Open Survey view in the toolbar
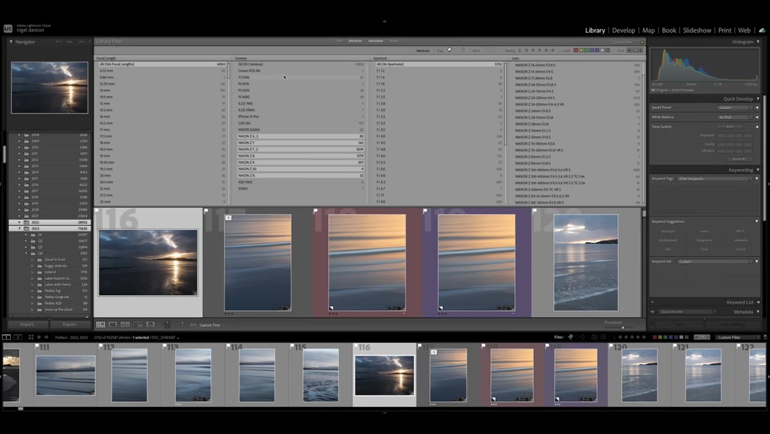770x434 pixels. tap(138, 325)
